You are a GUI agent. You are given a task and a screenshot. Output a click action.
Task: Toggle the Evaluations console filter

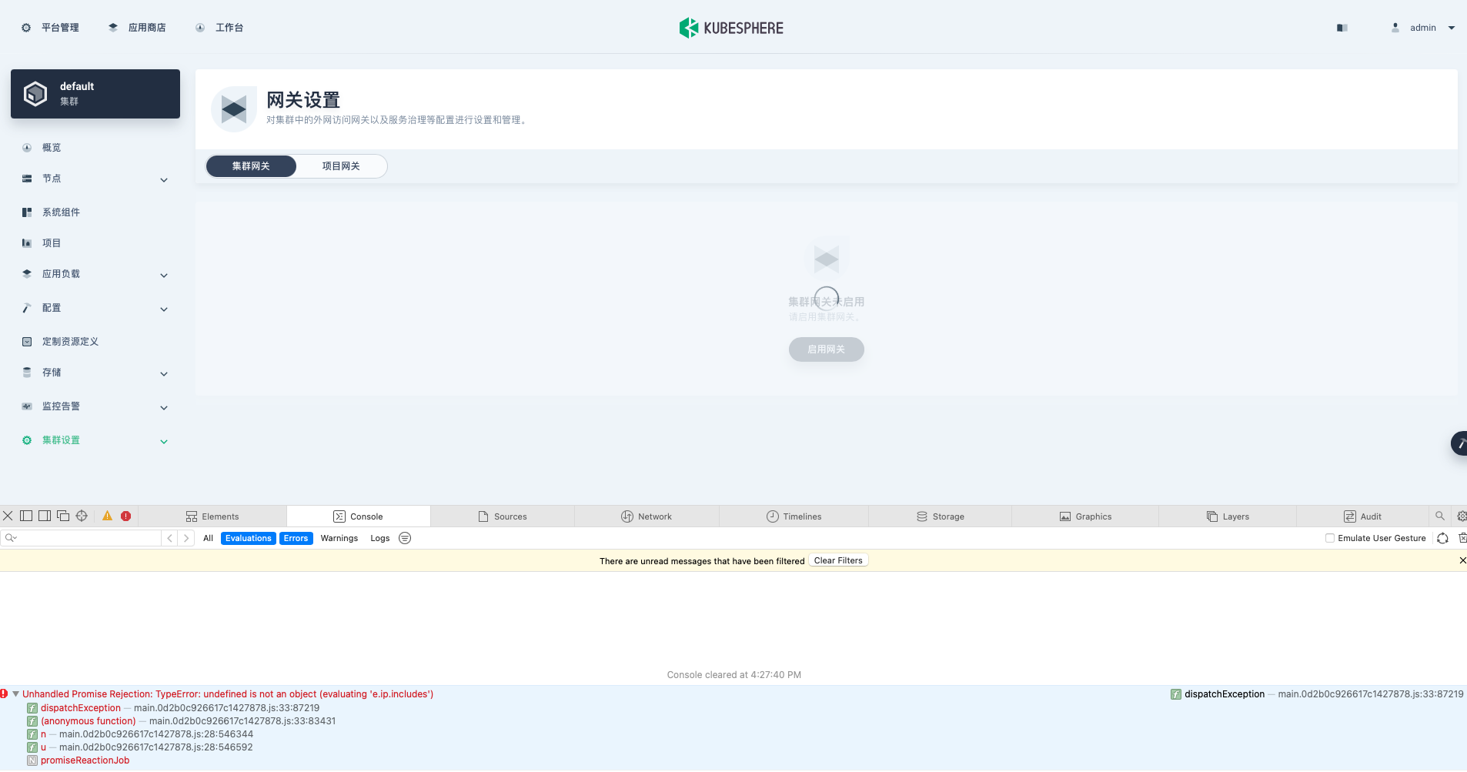[247, 538]
